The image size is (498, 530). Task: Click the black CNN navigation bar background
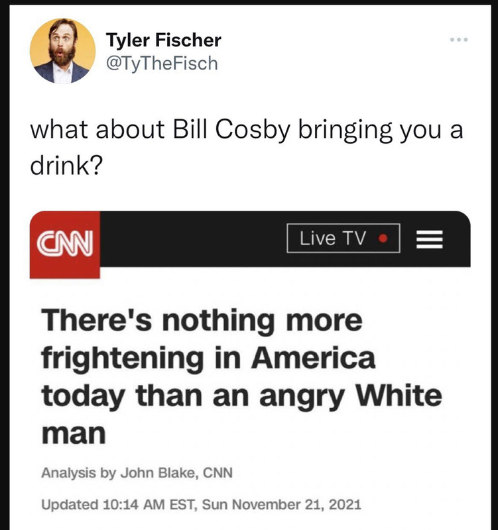pyautogui.click(x=193, y=238)
